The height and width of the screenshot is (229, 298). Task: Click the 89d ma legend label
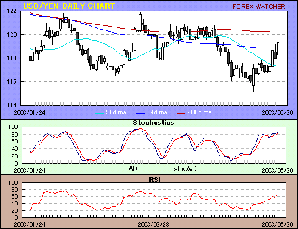(x=157, y=112)
